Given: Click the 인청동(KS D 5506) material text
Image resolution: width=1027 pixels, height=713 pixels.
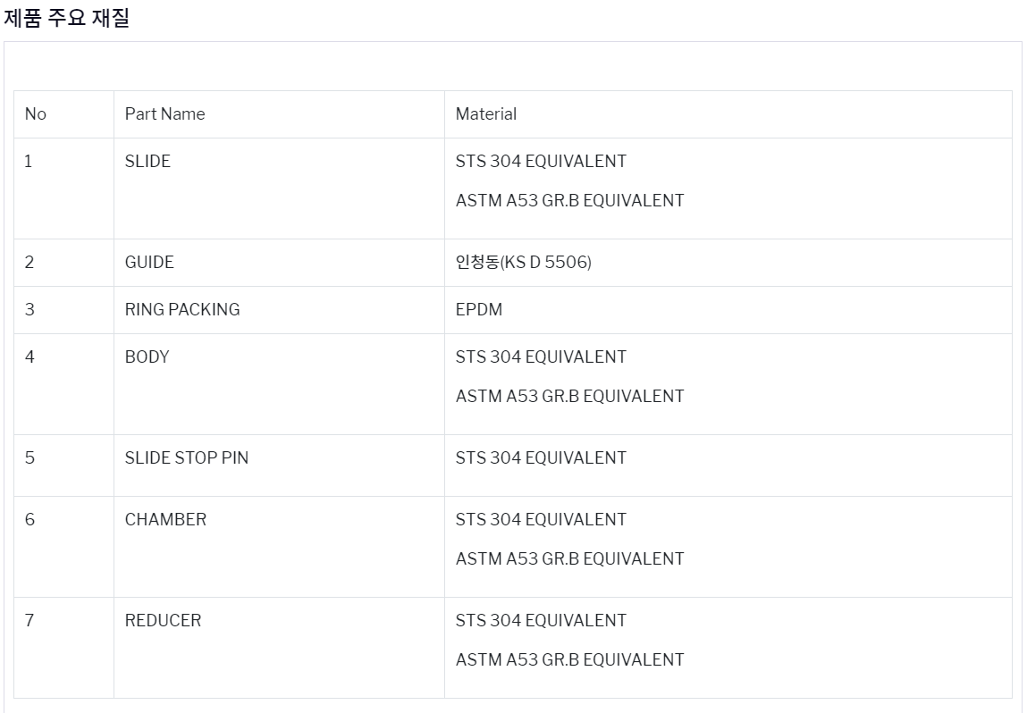Looking at the screenshot, I should click(523, 263).
